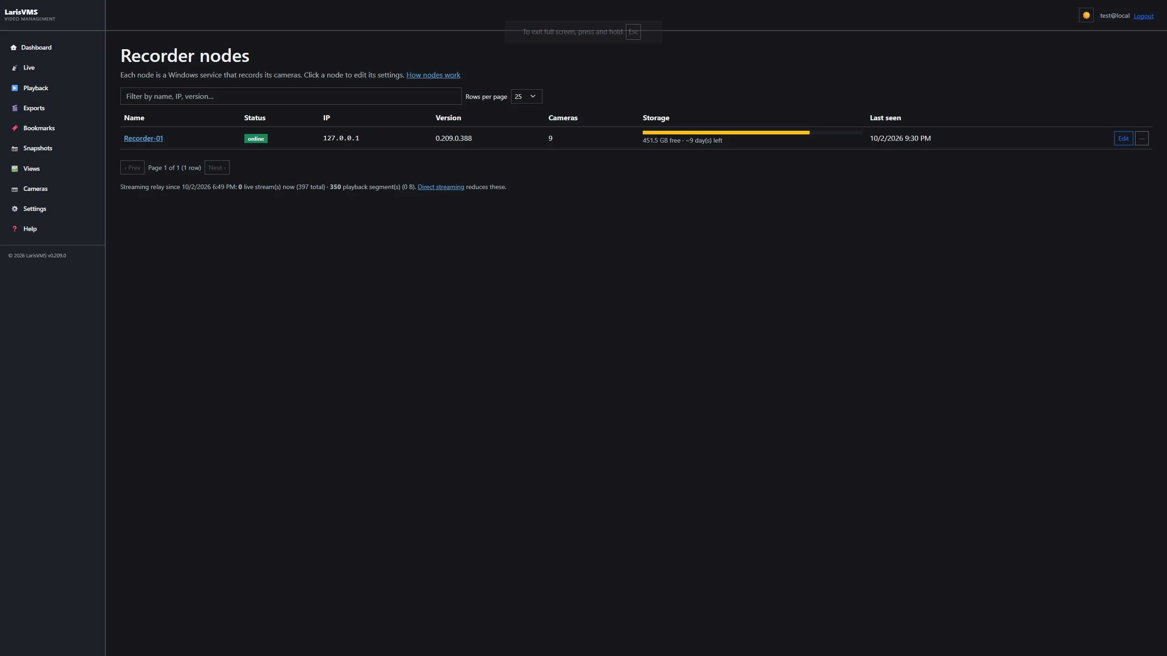Focus the filter by name, IP, version field
Image resolution: width=1167 pixels, height=656 pixels.
(291, 96)
